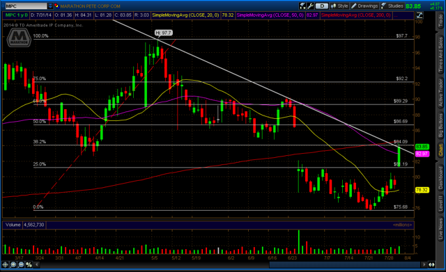The image size is (446, 272).
Task: Click the MPC 1 y D chart label
Action: coord(17,15)
